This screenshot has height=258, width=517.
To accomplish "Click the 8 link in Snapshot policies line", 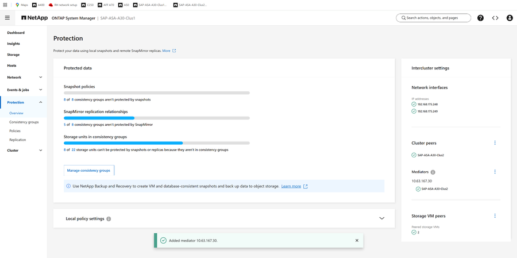I will pyautogui.click(x=64, y=99).
